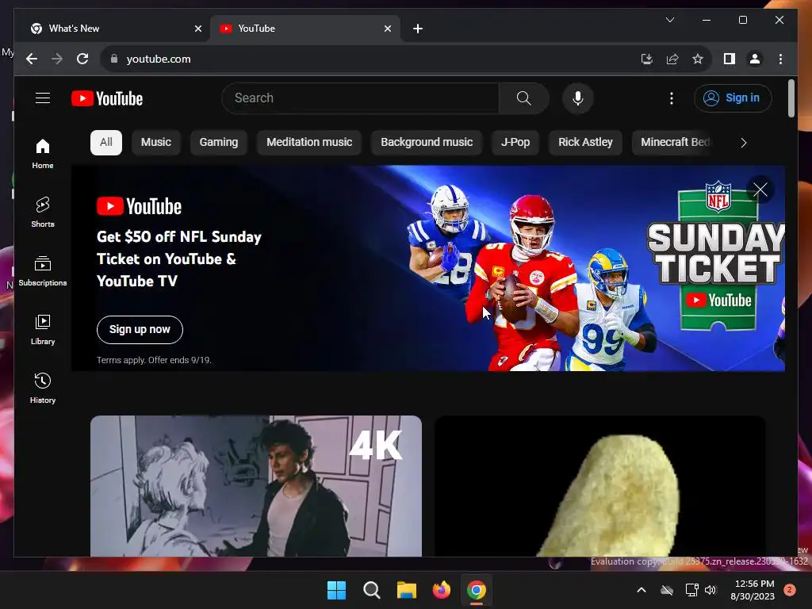Screen dimensions: 812x609
Task: Click the Chrome taskbar icon
Action: (x=477, y=590)
